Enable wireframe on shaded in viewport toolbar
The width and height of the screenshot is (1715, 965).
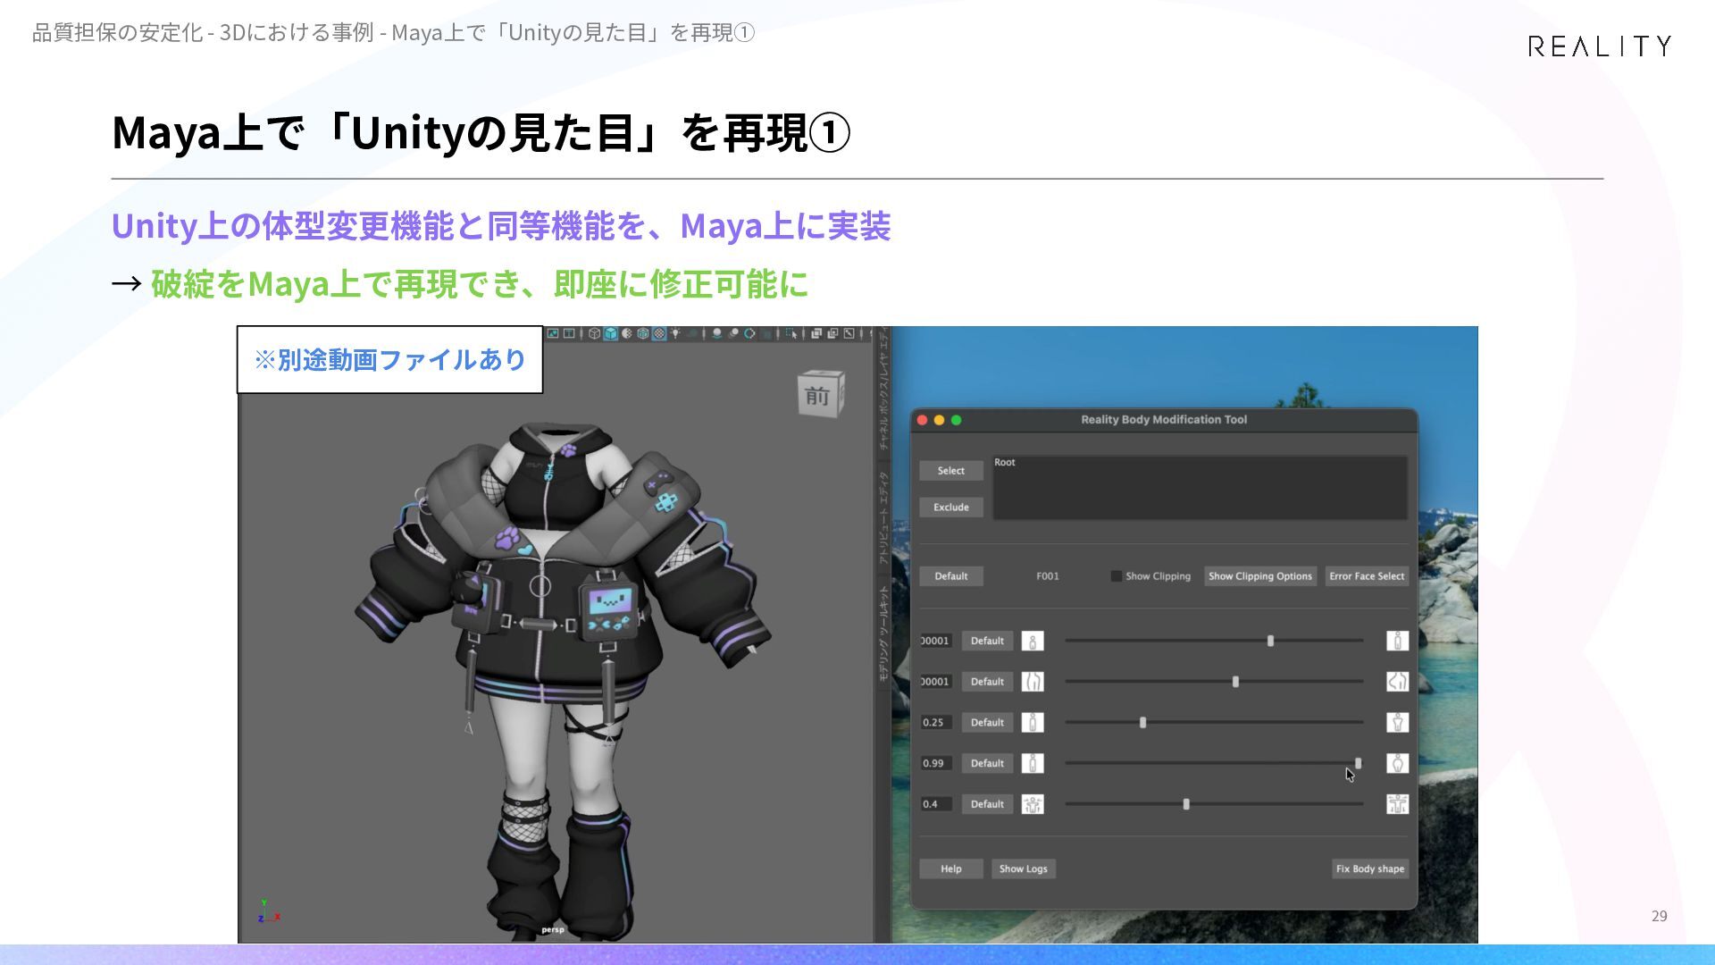(x=643, y=334)
